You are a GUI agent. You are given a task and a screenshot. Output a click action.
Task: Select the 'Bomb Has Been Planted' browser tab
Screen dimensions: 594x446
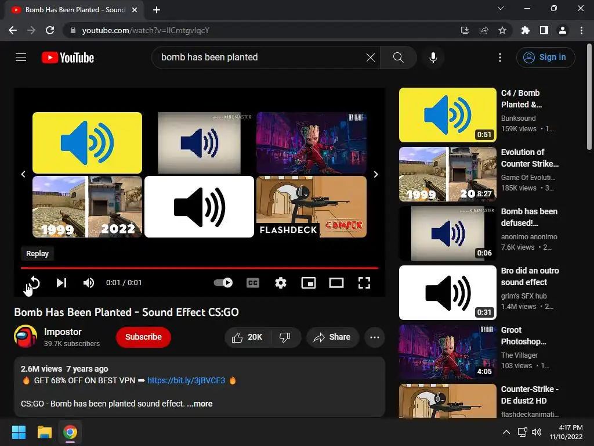click(x=74, y=10)
